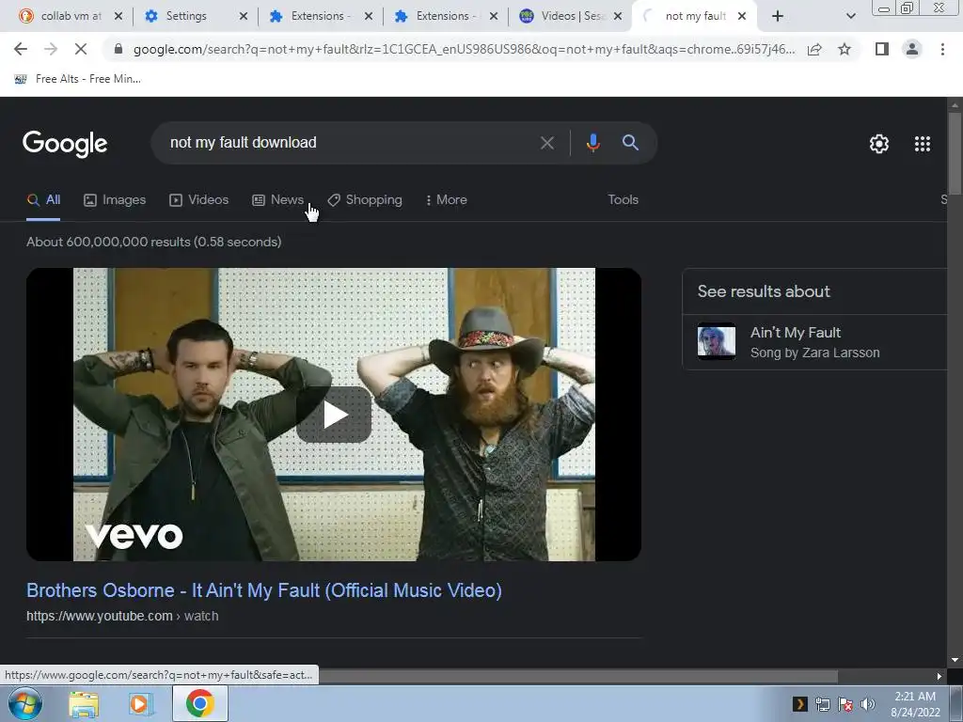Open Windows Explorer from taskbar

point(84,703)
